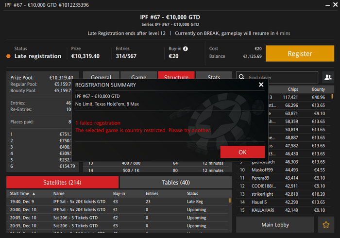Click level 14 blinds 500 / 1K row
The width and height of the screenshot is (340, 238).
(156, 170)
